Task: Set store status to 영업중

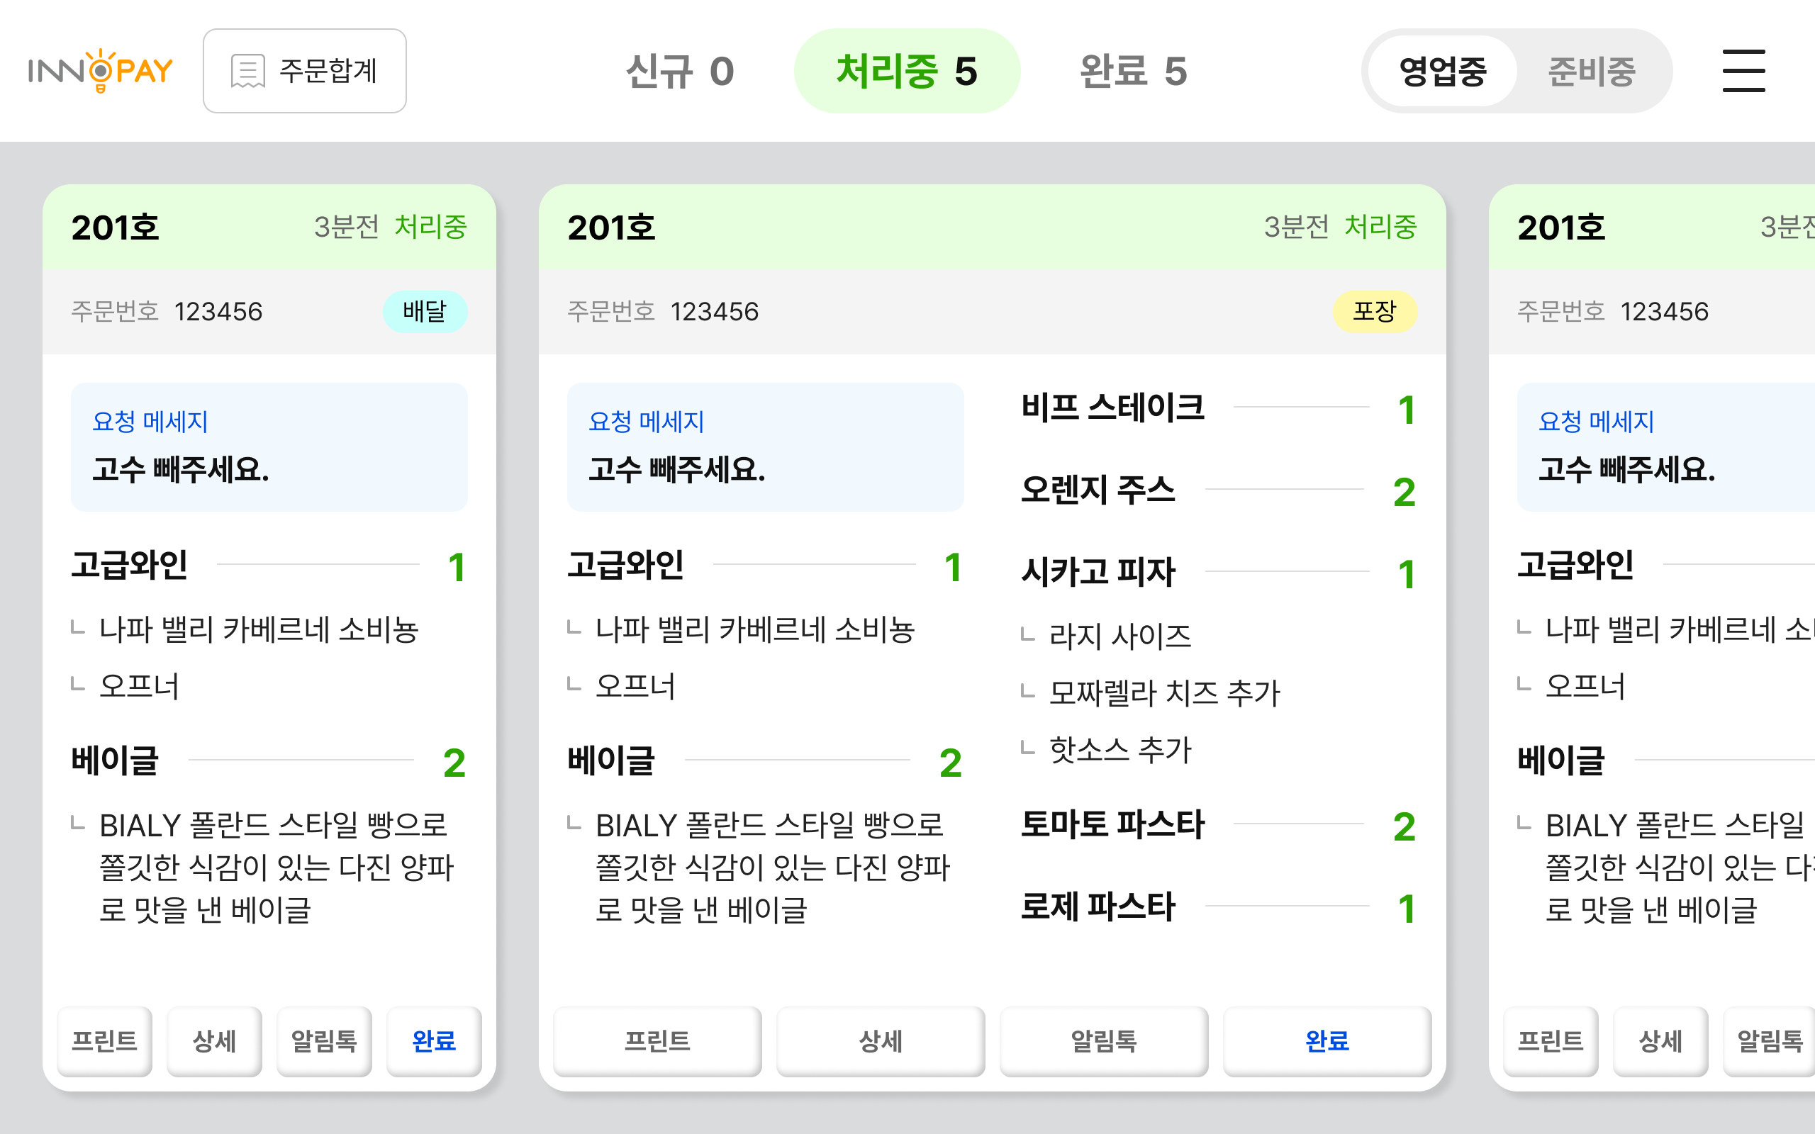Action: (1442, 72)
